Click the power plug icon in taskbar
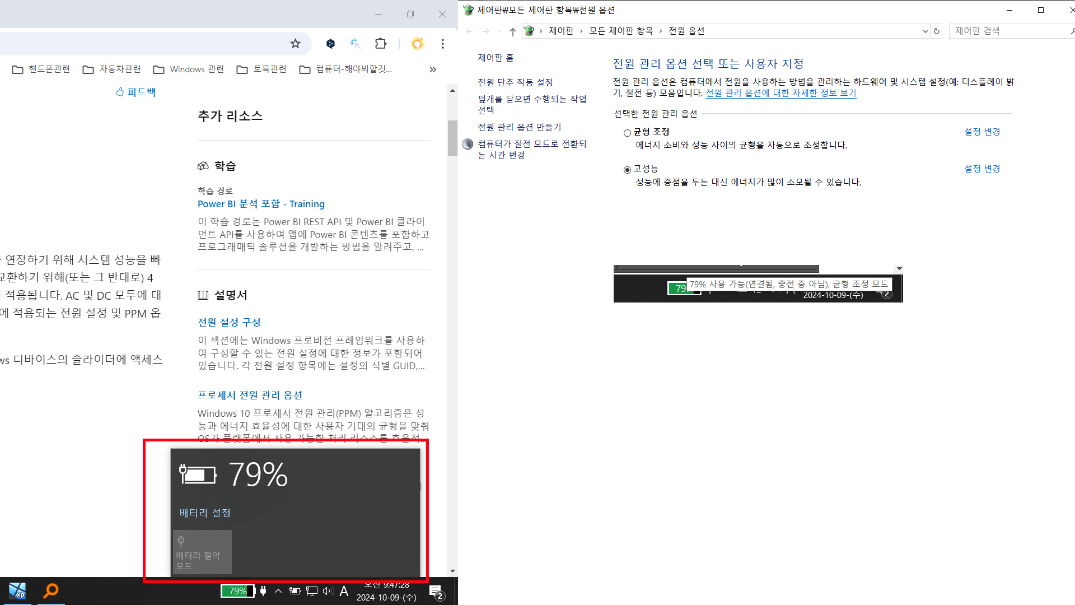Viewport: 1075px width, 605px height. pos(263,591)
